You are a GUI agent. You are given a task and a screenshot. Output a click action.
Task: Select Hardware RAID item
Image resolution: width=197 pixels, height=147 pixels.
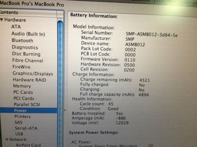tap(29, 80)
